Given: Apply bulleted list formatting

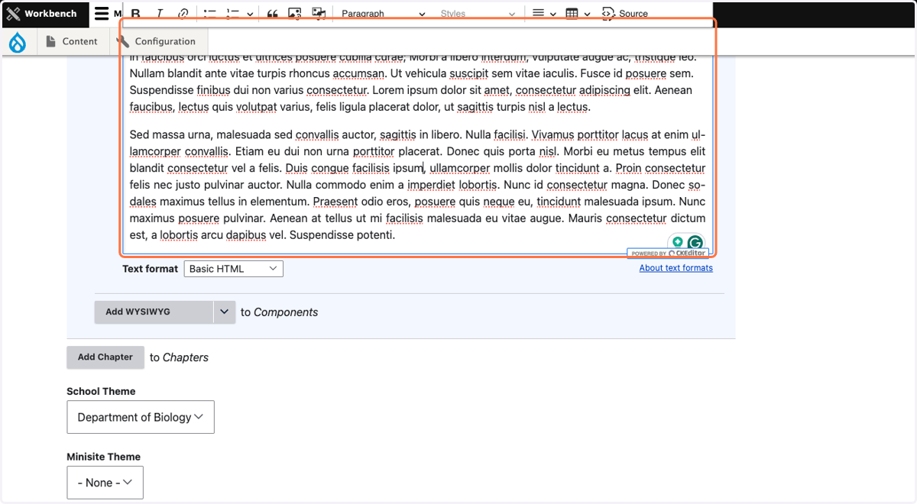Looking at the screenshot, I should coord(210,14).
